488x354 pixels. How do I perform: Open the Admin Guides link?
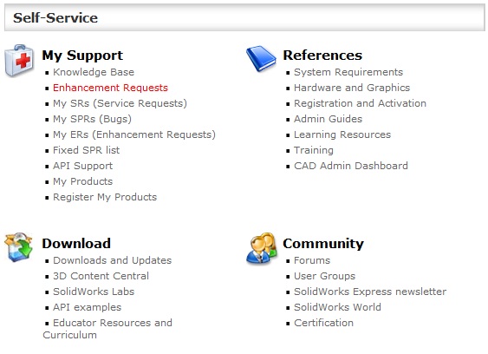point(328,119)
